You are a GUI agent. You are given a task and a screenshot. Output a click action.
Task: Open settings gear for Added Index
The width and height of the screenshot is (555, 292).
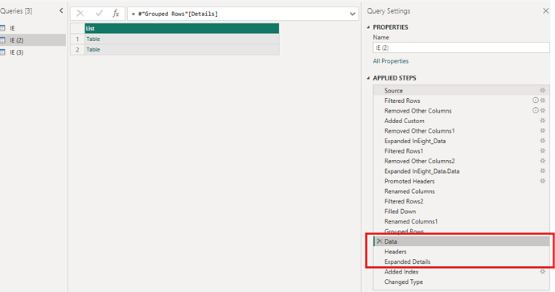coord(543,272)
